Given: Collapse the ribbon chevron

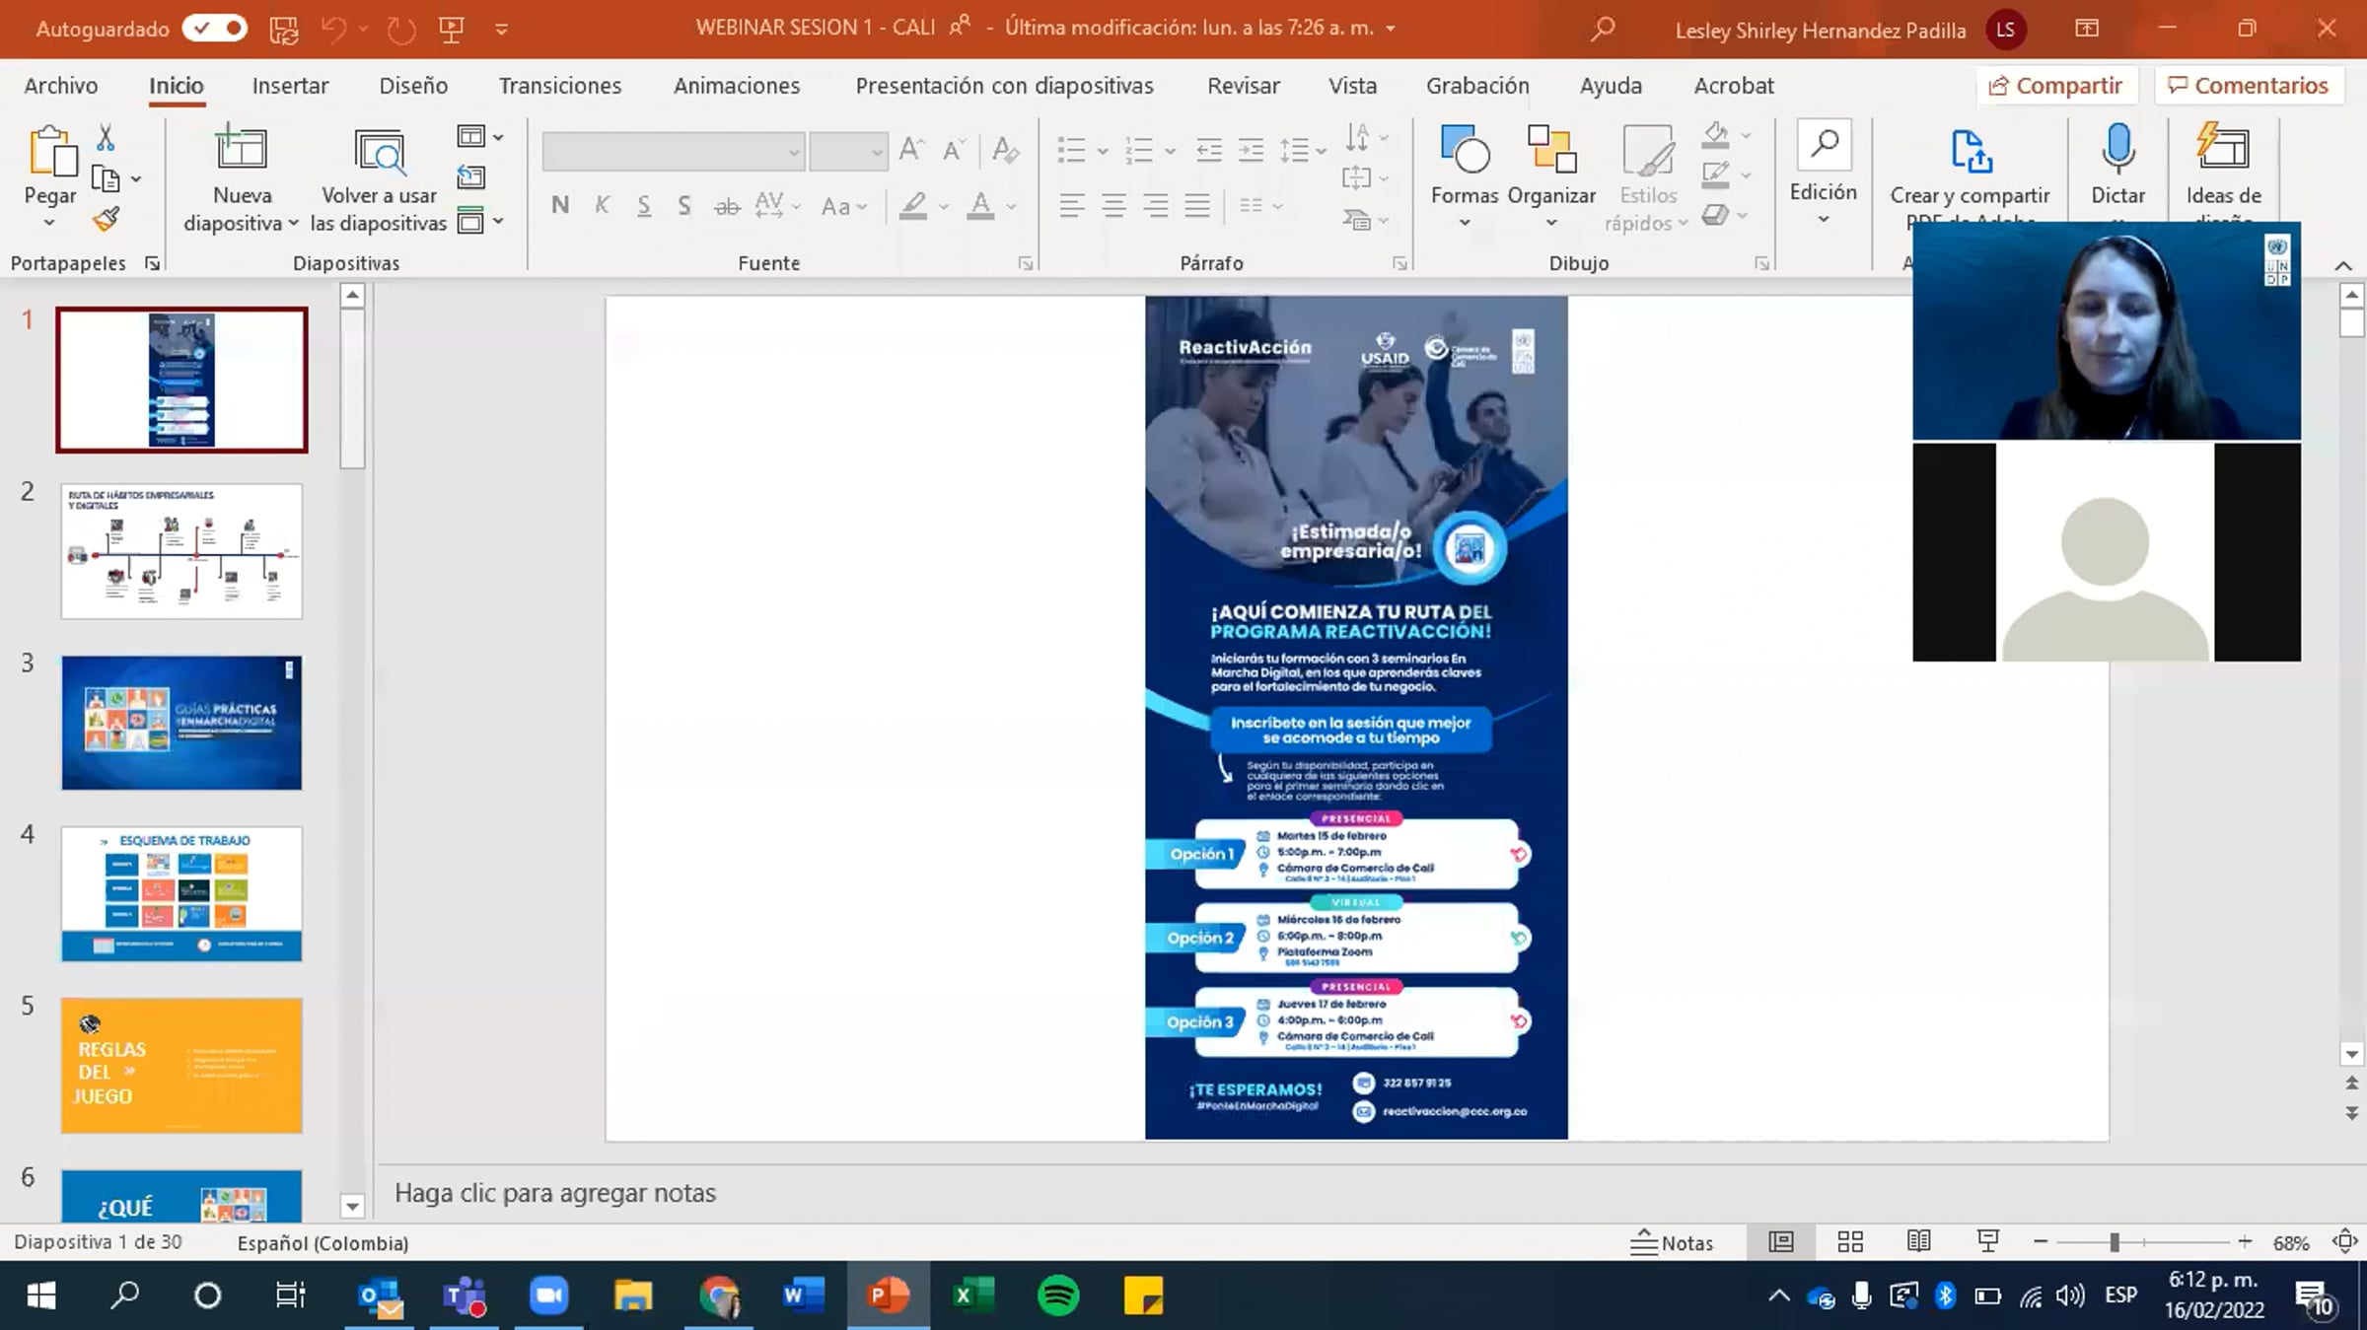Looking at the screenshot, I should tap(2343, 265).
